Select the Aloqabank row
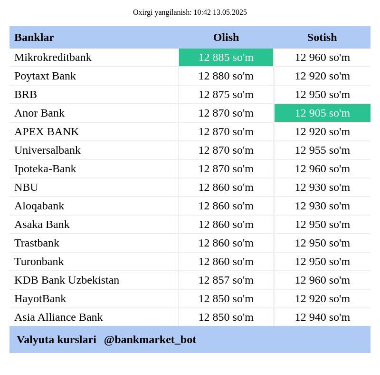380x375 pixels. 190,206
